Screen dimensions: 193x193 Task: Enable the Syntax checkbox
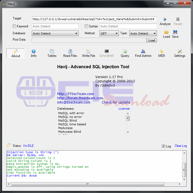point(86,26)
